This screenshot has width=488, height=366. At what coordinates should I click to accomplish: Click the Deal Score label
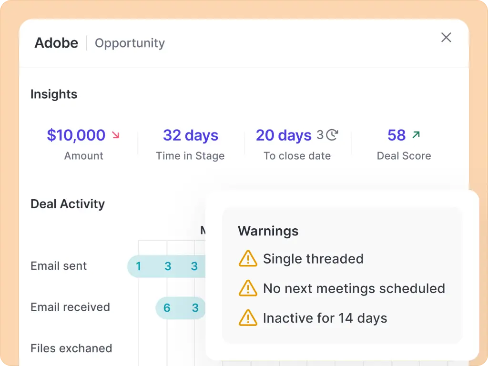pos(404,156)
